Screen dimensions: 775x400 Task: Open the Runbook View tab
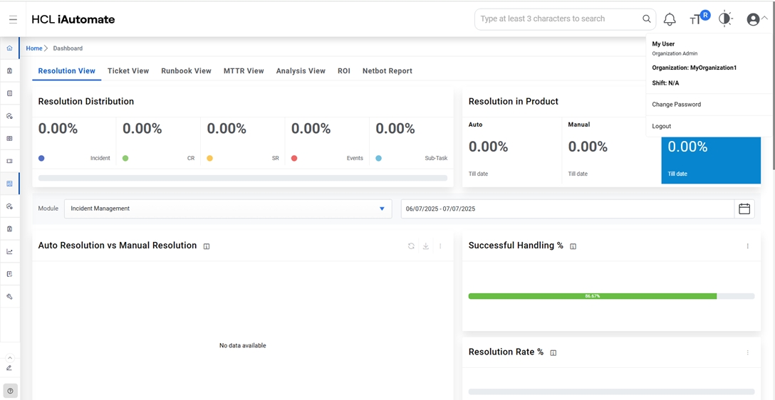[x=187, y=70]
